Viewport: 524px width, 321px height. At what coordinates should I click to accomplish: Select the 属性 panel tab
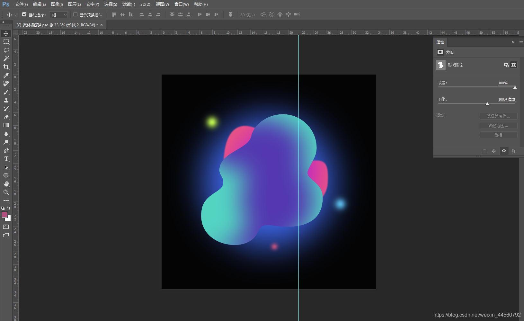click(x=440, y=42)
